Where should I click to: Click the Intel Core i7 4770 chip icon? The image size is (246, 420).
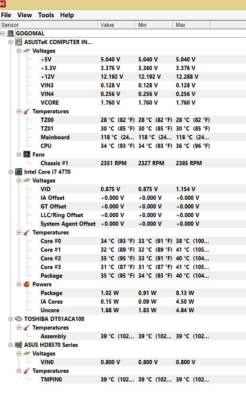tap(19, 172)
